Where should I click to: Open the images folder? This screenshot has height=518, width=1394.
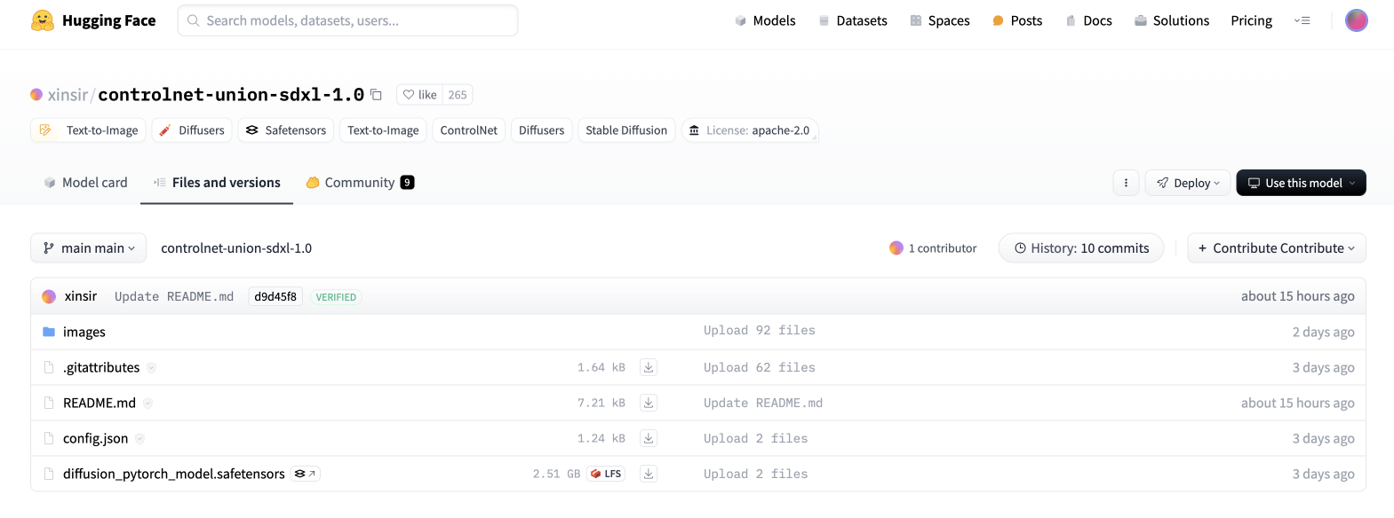point(84,332)
